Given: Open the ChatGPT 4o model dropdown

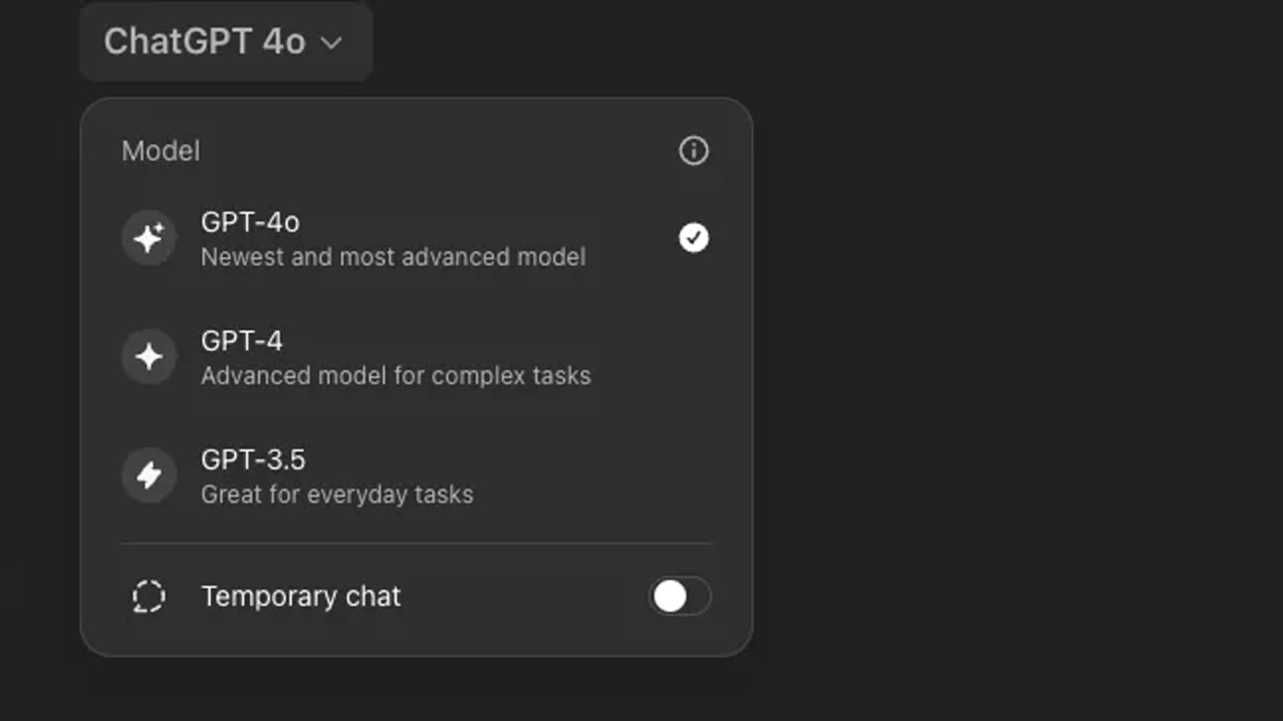Looking at the screenshot, I should click(x=225, y=42).
